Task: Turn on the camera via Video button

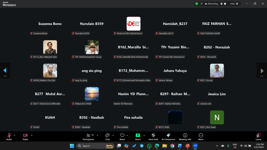Action: [25, 136]
